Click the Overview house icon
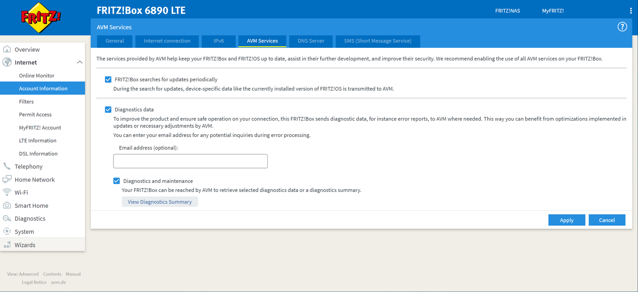Viewport: 638px width, 292px height. pos(7,49)
